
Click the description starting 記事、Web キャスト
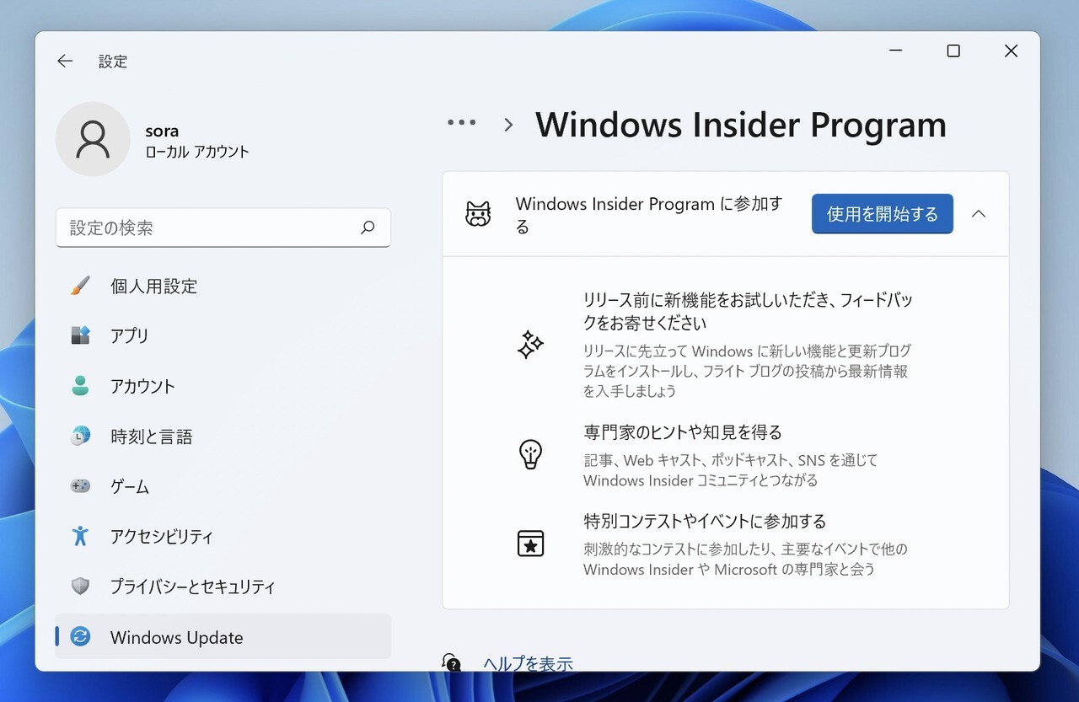(731, 470)
